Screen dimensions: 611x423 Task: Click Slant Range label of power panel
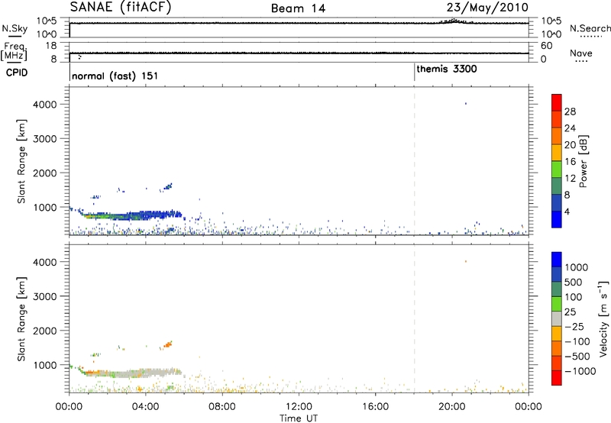coord(21,161)
